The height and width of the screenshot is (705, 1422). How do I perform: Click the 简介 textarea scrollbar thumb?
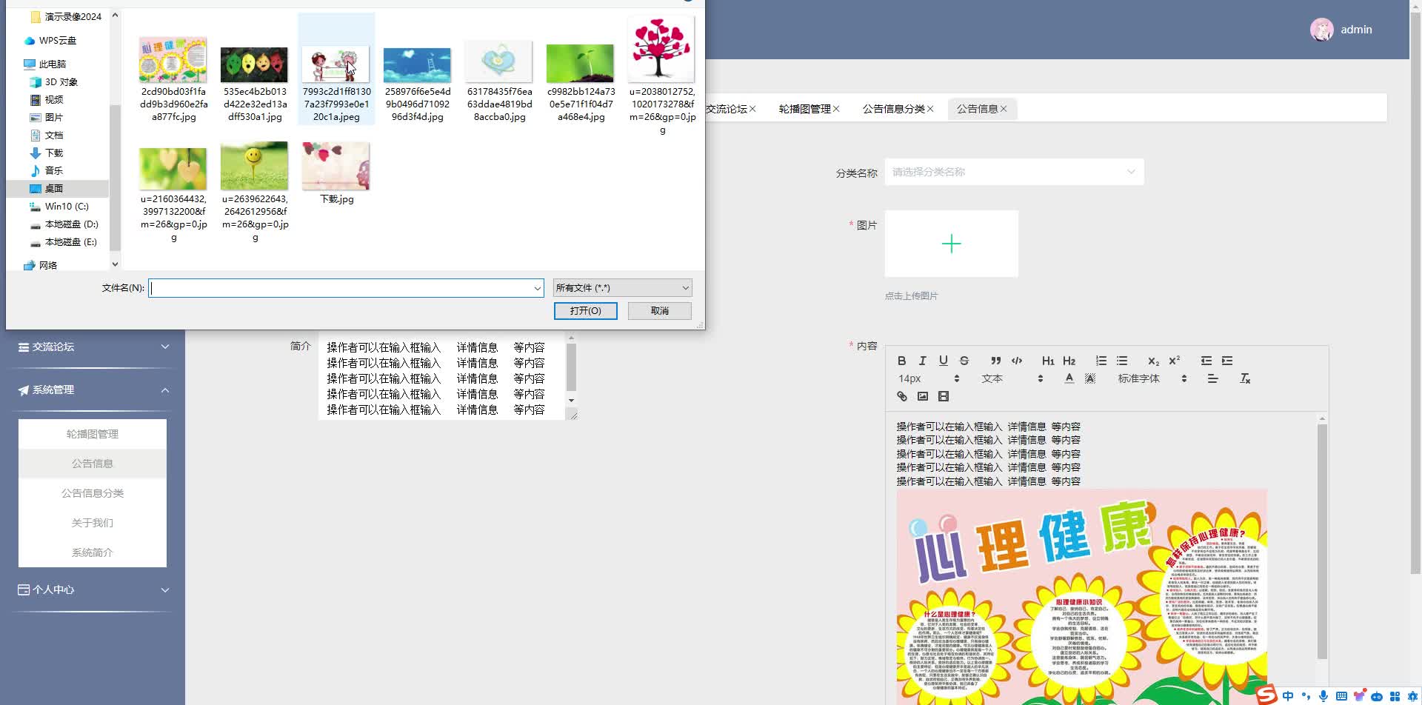pos(571,367)
